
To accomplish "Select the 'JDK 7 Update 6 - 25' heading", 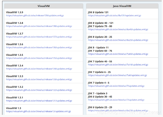I will 99,72.
